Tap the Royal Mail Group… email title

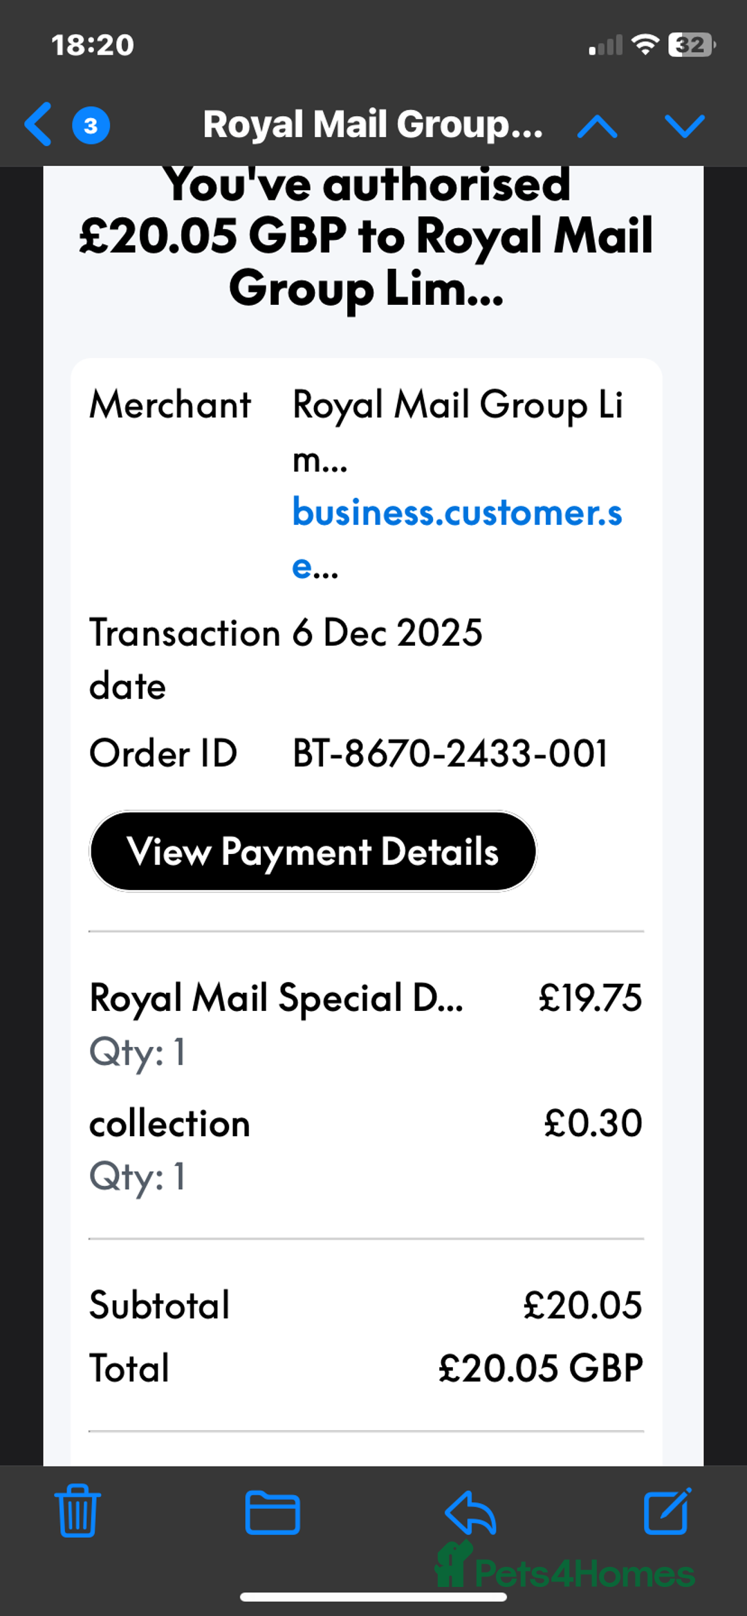(373, 125)
